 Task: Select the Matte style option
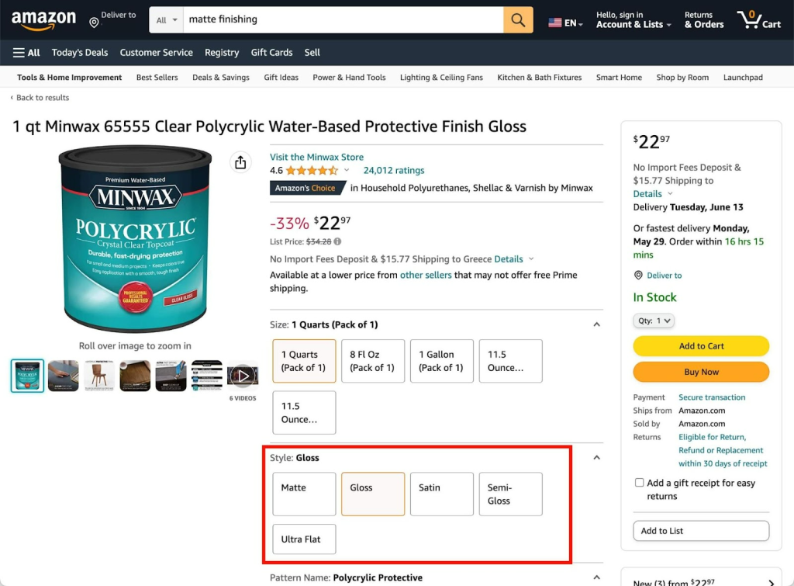coord(304,494)
